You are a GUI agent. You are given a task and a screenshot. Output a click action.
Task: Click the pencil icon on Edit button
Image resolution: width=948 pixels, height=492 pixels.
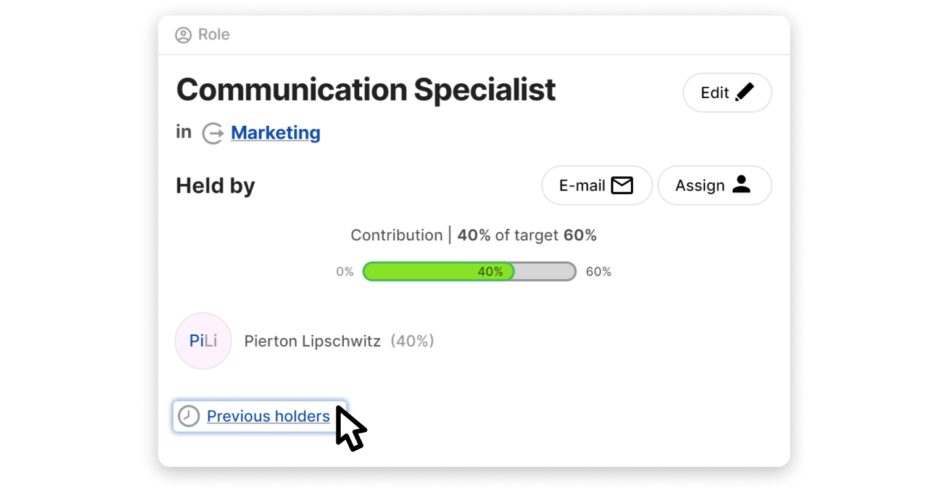pos(745,92)
